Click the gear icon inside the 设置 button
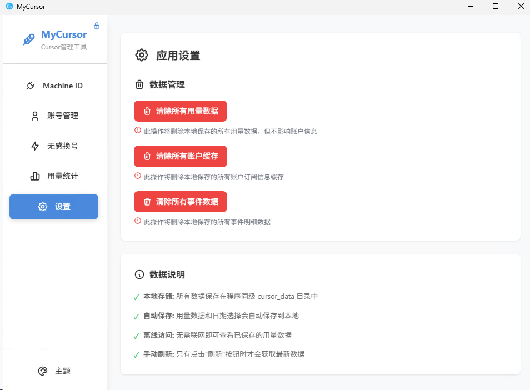This screenshot has width=530, height=390. [x=42, y=206]
